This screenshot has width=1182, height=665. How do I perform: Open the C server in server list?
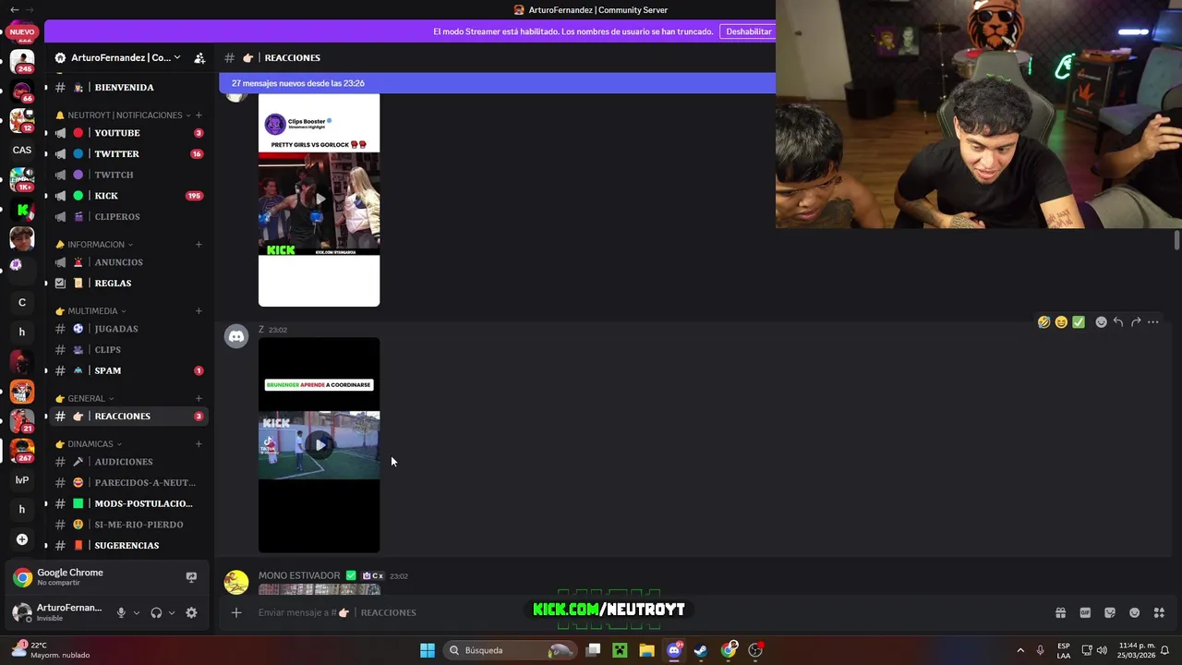[x=22, y=302]
